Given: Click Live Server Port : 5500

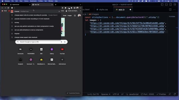Looking at the screenshot, I should pos(147,94).
